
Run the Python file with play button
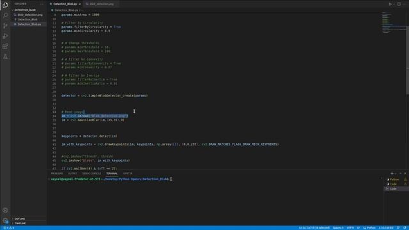390,4
